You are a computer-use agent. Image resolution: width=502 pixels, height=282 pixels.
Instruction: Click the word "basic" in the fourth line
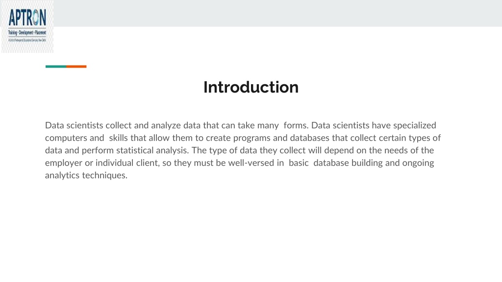point(299,163)
